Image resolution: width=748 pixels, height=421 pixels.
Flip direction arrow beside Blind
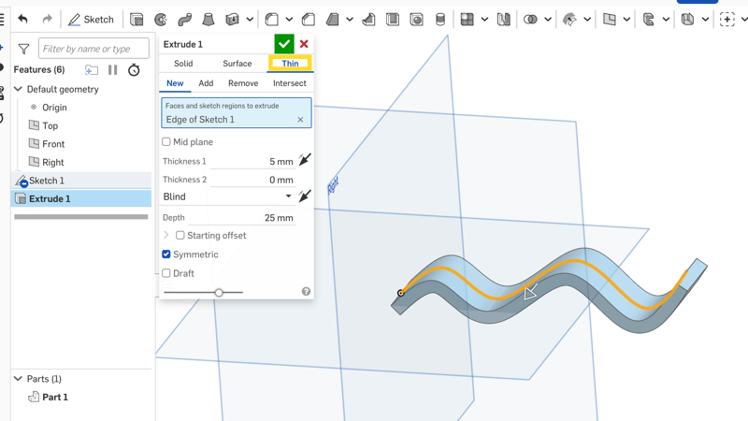pos(305,196)
